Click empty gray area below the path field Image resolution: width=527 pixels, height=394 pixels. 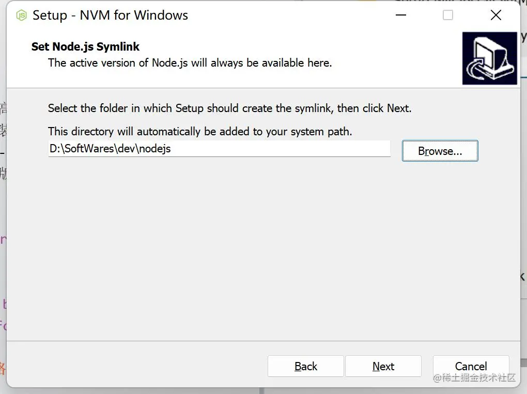click(x=233, y=243)
